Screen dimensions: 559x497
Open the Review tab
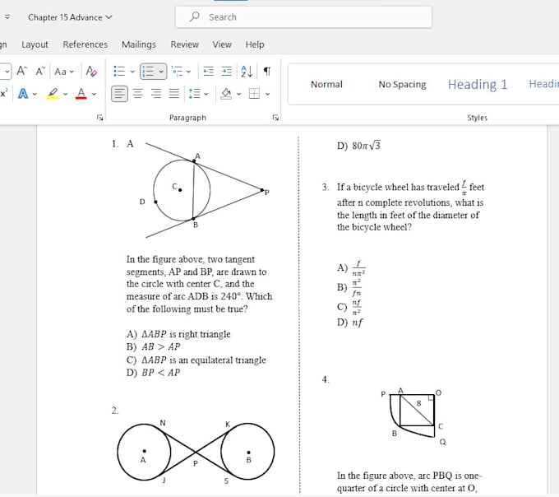coord(184,44)
